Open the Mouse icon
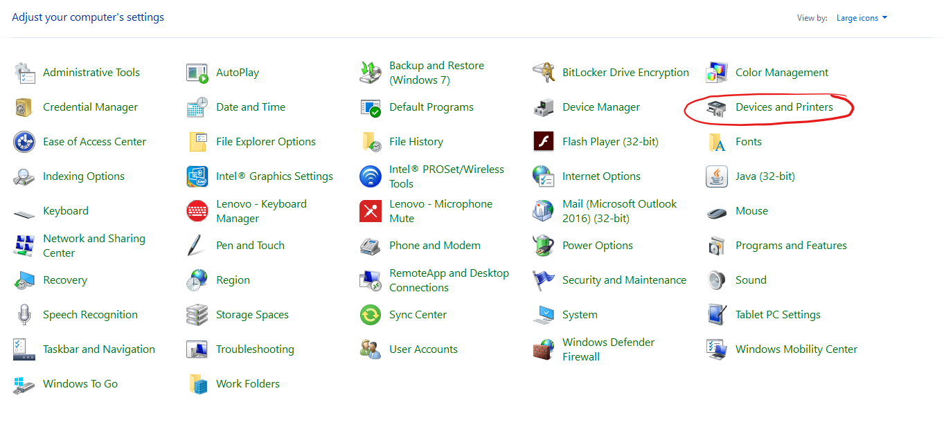 (717, 211)
